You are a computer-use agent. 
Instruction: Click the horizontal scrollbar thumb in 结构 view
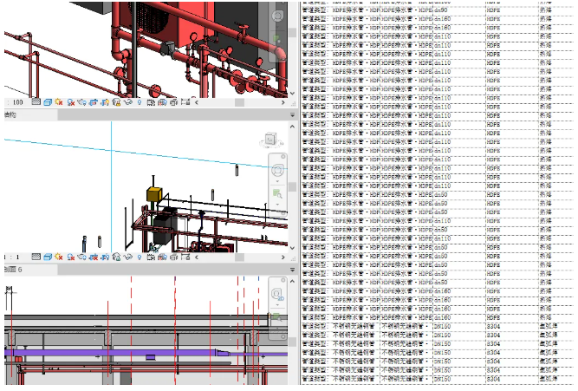pyautogui.click(x=239, y=257)
